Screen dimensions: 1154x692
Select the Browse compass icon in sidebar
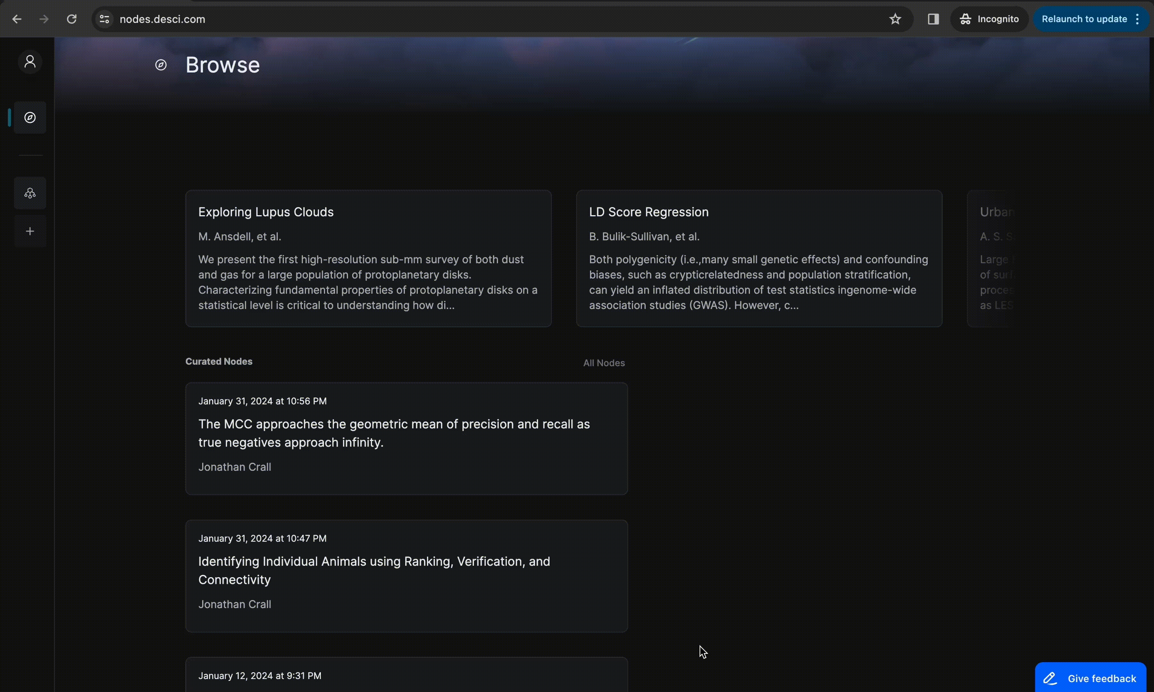coord(30,118)
